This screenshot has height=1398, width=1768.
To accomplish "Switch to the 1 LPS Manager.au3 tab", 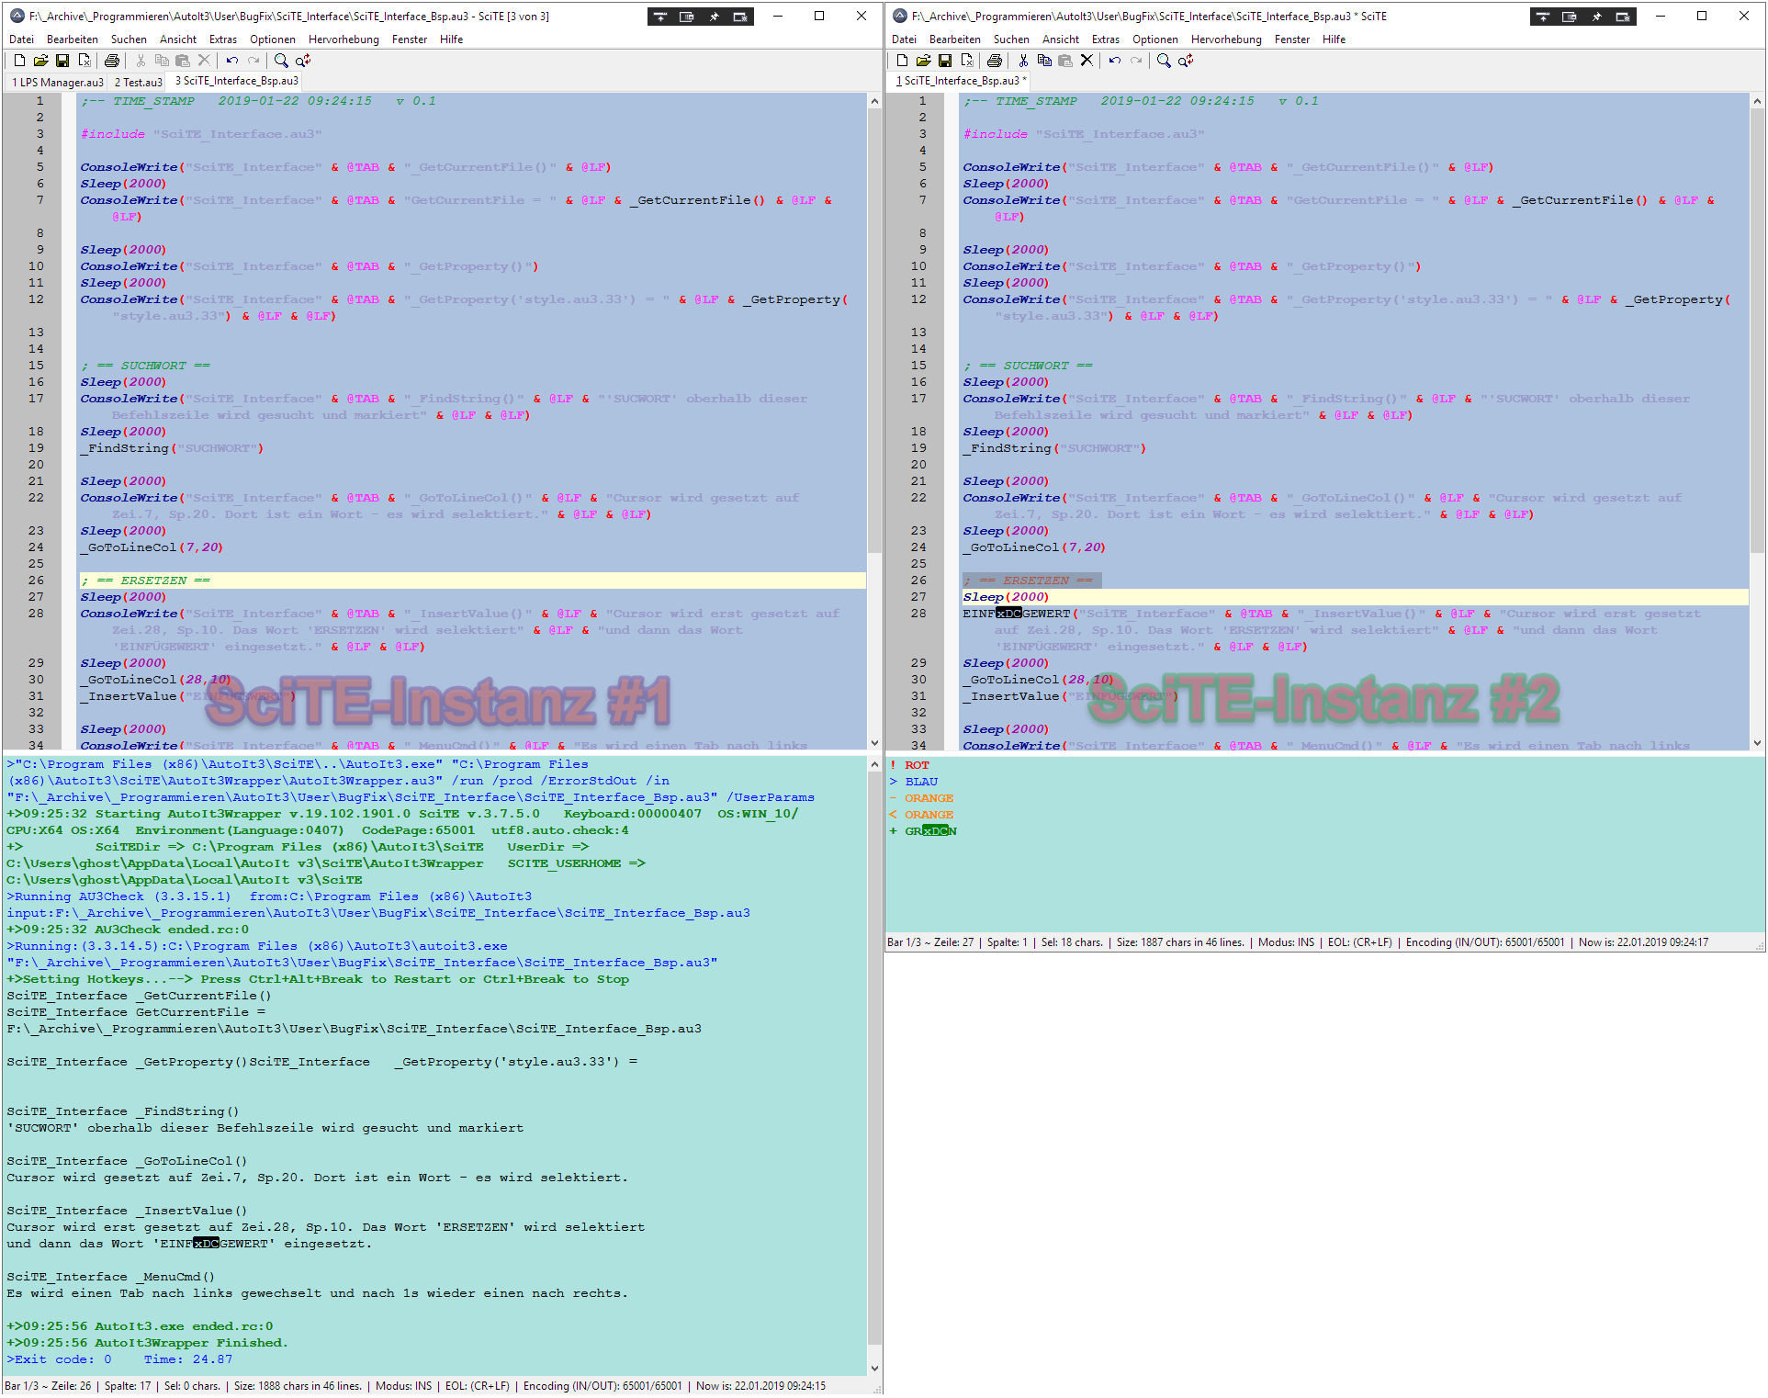I will click(x=57, y=82).
